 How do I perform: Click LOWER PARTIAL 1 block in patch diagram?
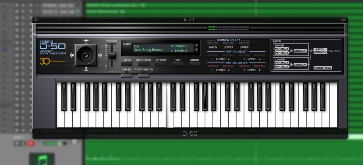tap(282, 63)
